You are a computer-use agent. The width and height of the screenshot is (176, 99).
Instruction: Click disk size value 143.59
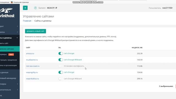click(140, 60)
